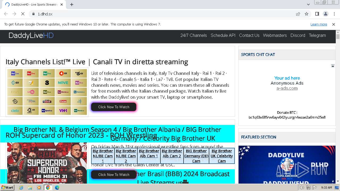Screen dimensions: 340x191
Task: Open Schedule API menu item
Action: (x=223, y=35)
